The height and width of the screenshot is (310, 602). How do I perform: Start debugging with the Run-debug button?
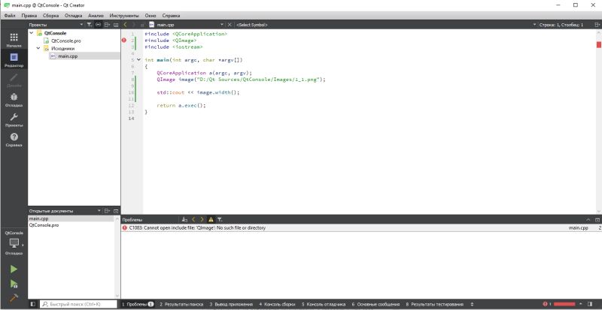[x=14, y=284]
